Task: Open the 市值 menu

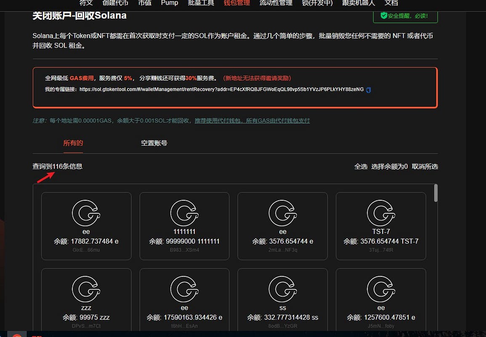Action: point(145,3)
